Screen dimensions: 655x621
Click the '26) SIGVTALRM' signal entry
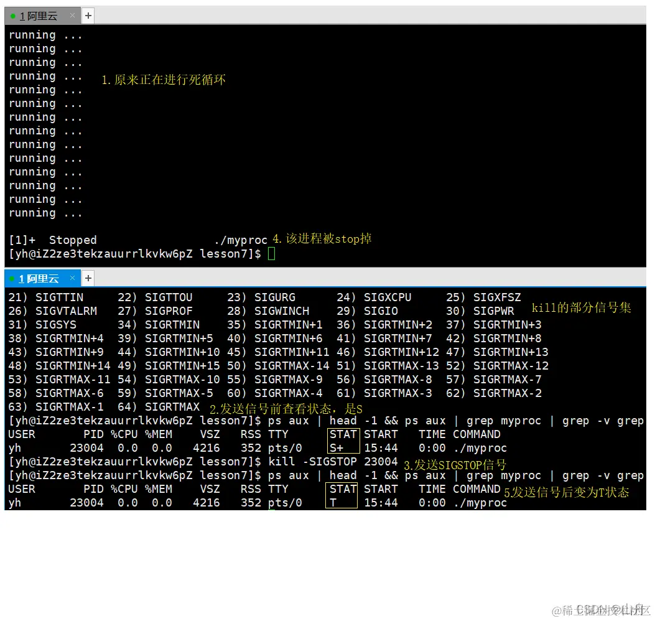53,311
